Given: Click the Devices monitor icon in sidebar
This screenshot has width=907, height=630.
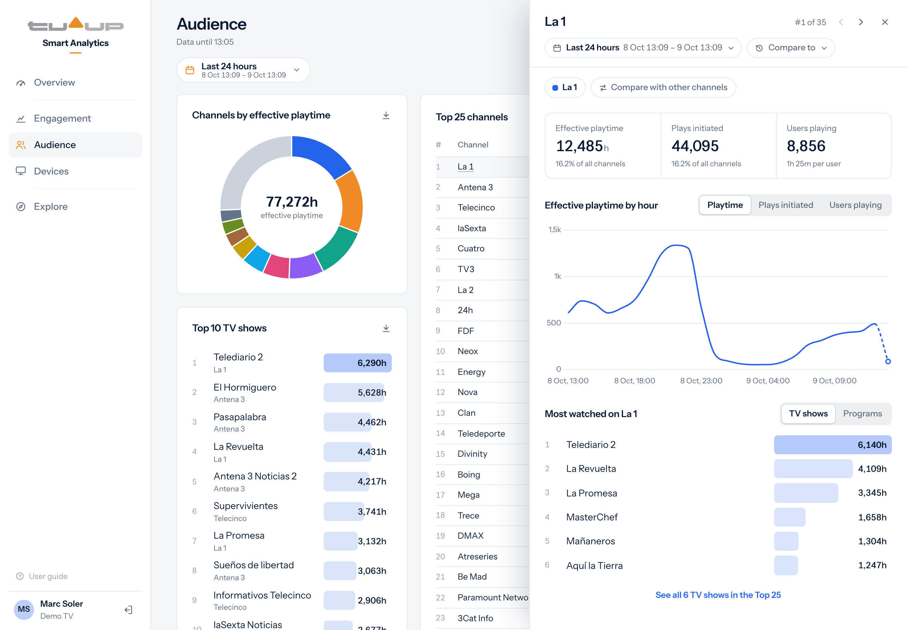Looking at the screenshot, I should [x=21, y=171].
